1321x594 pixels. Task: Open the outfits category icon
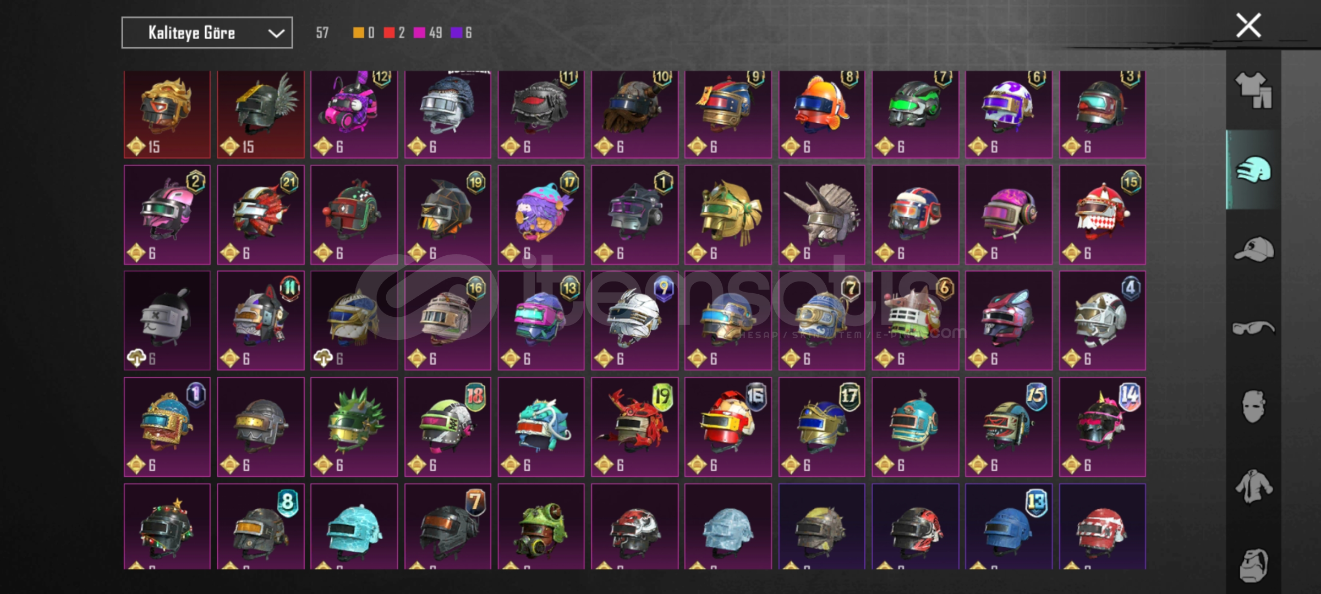[1253, 90]
